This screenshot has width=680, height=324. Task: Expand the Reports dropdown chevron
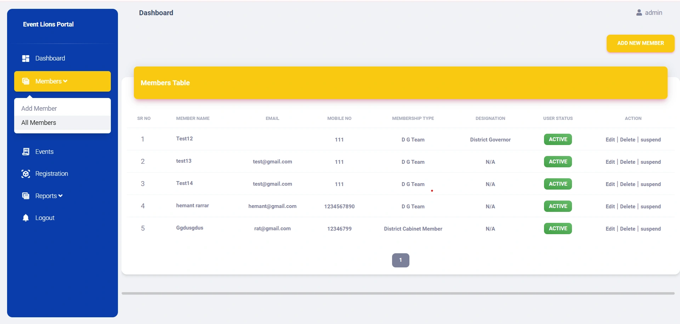pos(61,196)
